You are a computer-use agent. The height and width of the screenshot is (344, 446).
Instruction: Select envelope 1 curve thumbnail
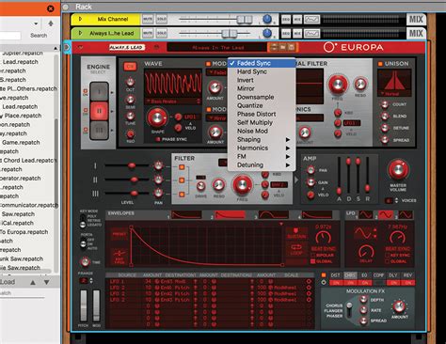(x=186, y=214)
